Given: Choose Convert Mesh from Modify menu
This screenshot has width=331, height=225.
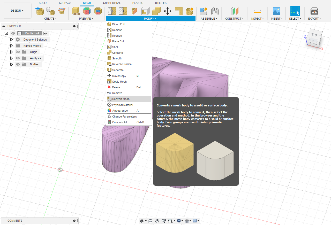Looking at the screenshot, I should click(x=129, y=99).
